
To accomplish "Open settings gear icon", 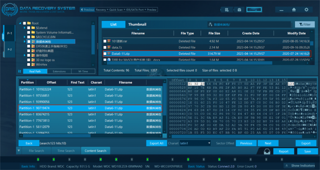I will coord(306,10).
